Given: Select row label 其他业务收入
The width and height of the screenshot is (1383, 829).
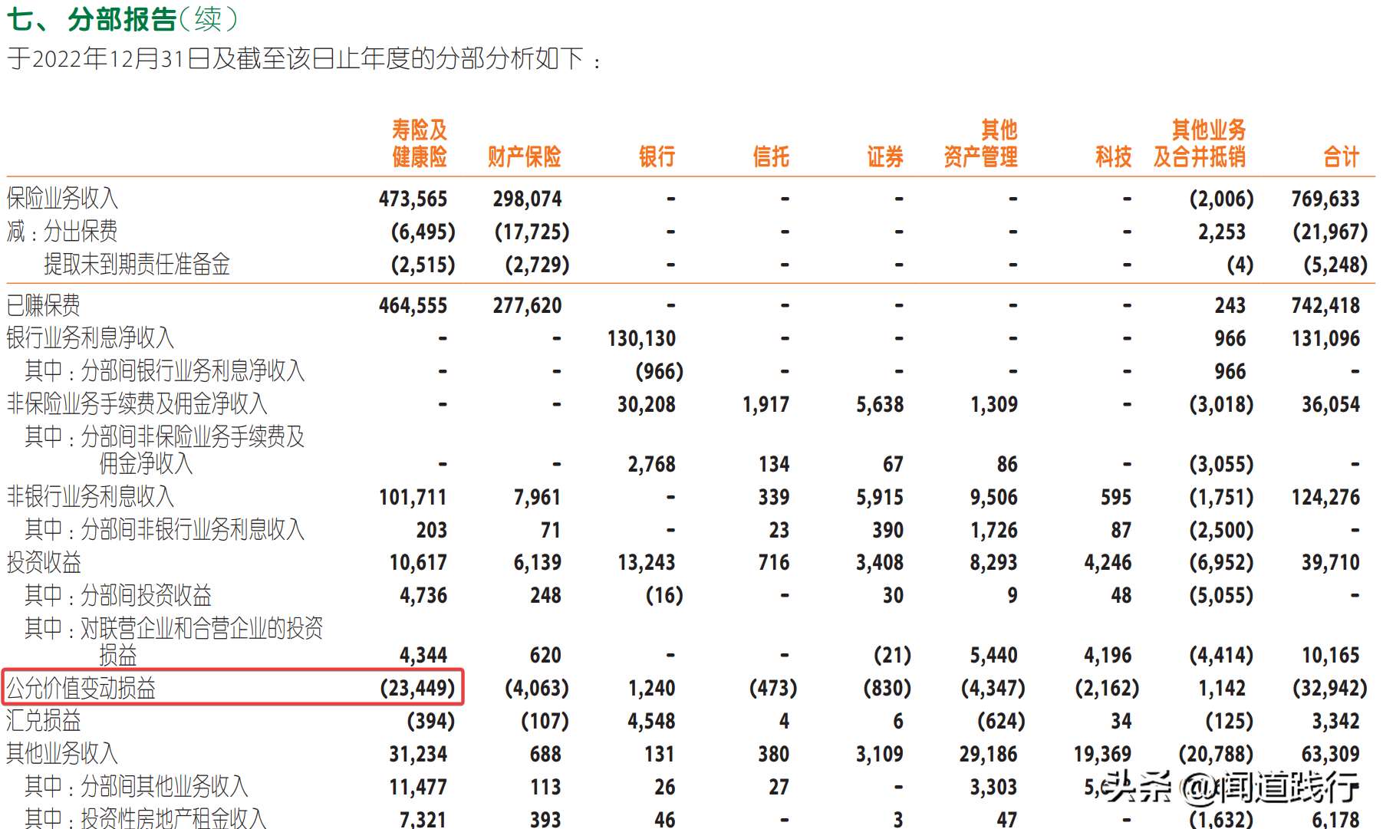Looking at the screenshot, I should coord(62,753).
